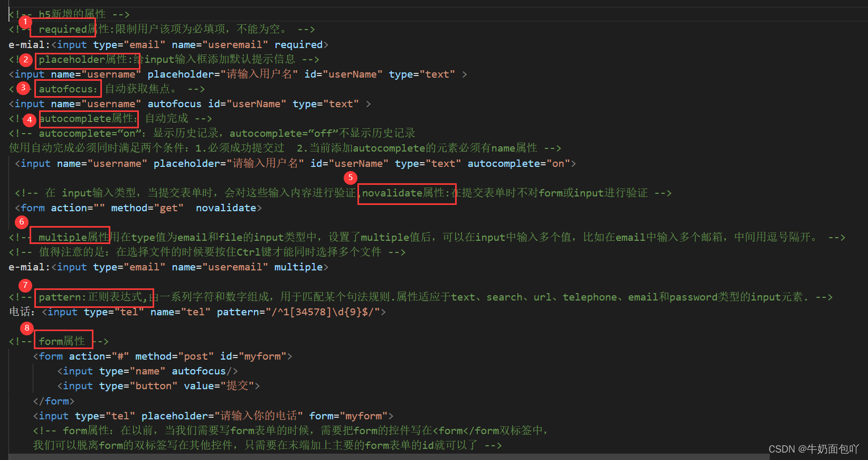Click autofocus/ in the type="name" input tag

coord(202,371)
